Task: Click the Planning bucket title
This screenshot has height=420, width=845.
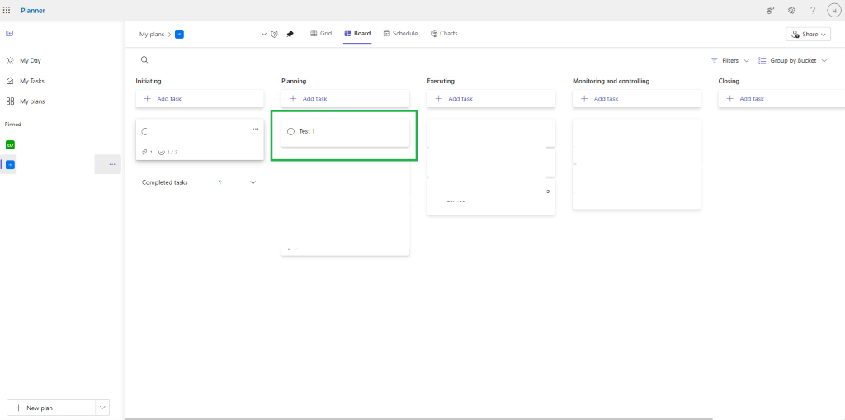Action: coord(294,81)
